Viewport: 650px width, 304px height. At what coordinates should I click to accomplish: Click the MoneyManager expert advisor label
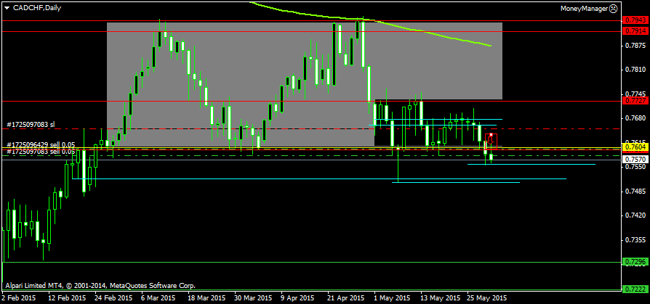(x=585, y=8)
